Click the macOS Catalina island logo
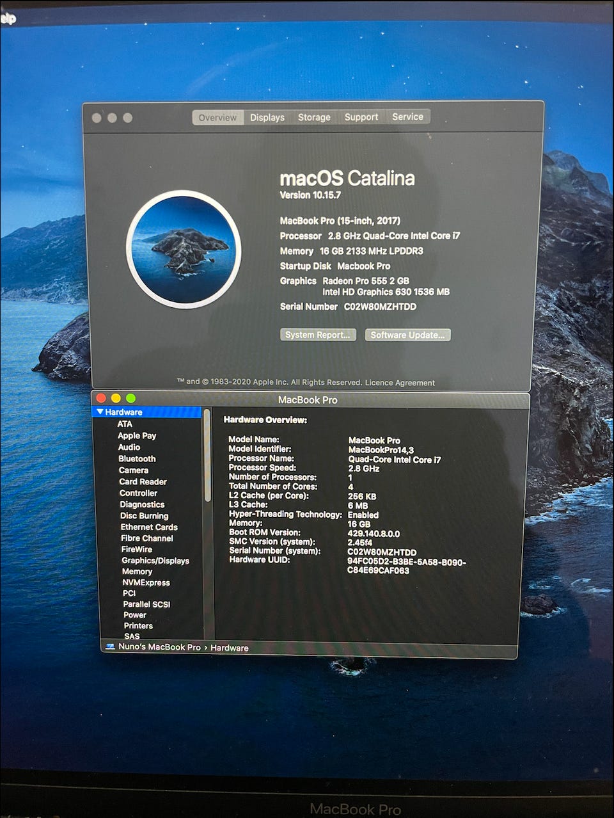614x818 pixels. 184,250
